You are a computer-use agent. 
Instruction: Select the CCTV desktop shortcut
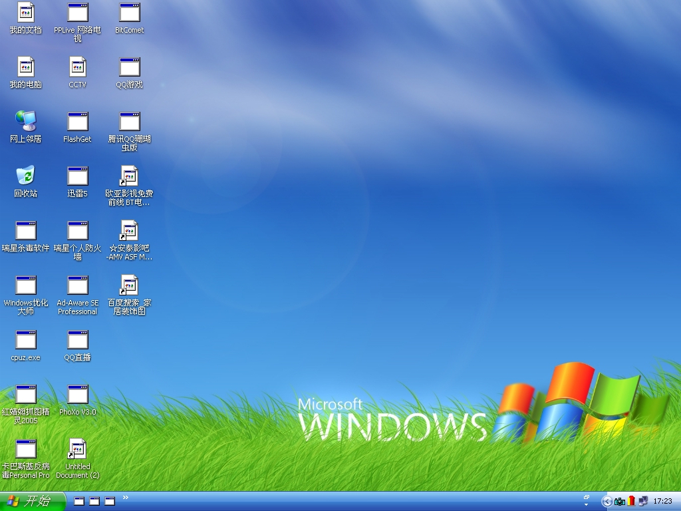point(77,67)
